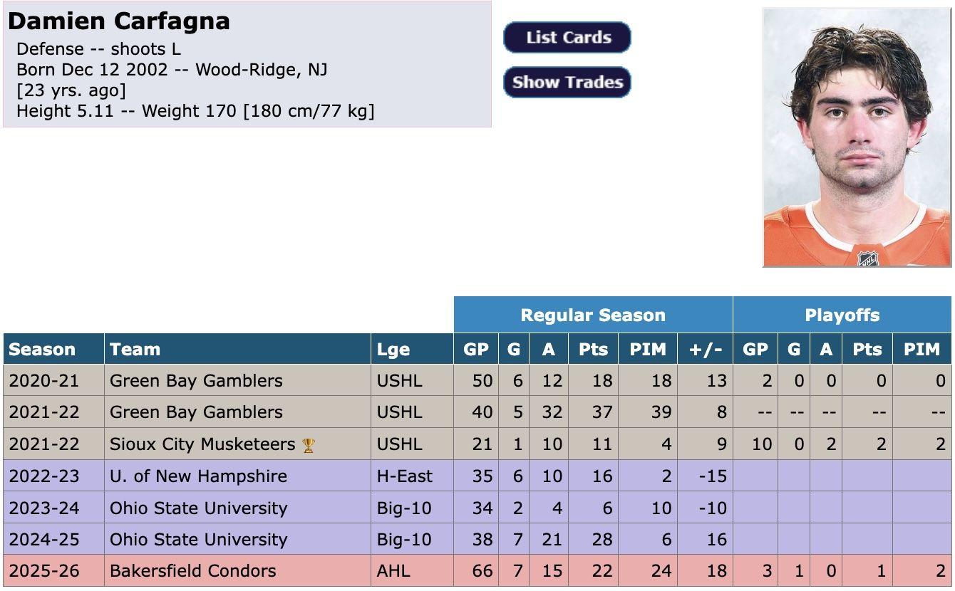
Task: Open the U. of New Hampshire team link
Action: tap(198, 476)
